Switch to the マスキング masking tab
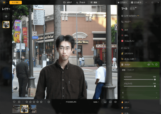161x114 pixels. pos(131,70)
